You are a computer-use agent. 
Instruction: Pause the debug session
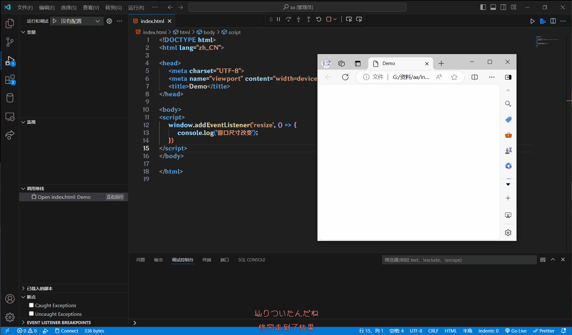tap(278, 19)
